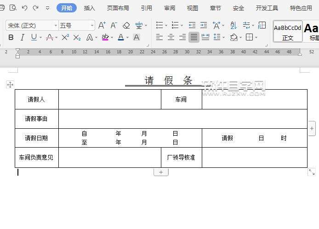The width and height of the screenshot is (319, 229).
Task: Open shading fill dropdown arrow
Action: click(x=241, y=37)
